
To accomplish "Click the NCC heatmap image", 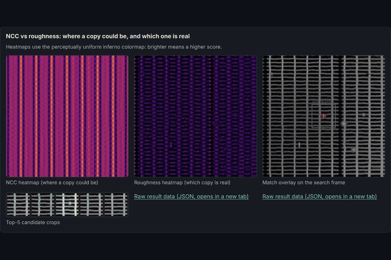I will (67, 116).
